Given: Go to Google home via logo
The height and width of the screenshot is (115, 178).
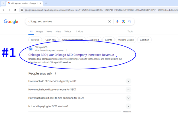Looking at the screenshot, I should click(x=11, y=22).
